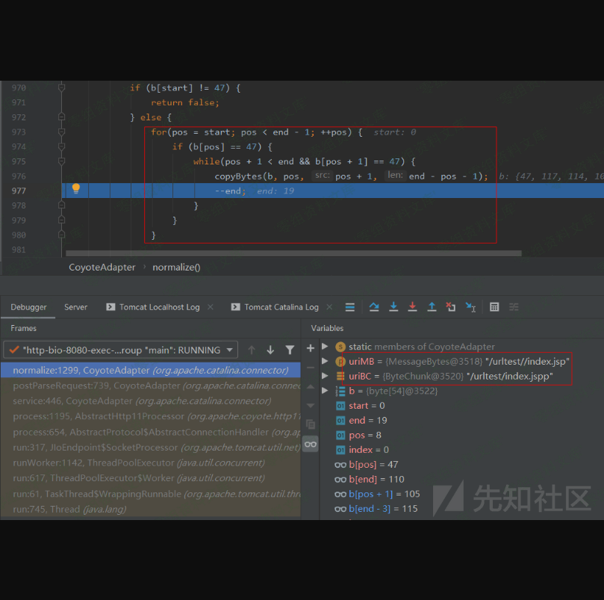Click the Run to Cursor icon
The width and height of the screenshot is (604, 600).
click(x=470, y=307)
